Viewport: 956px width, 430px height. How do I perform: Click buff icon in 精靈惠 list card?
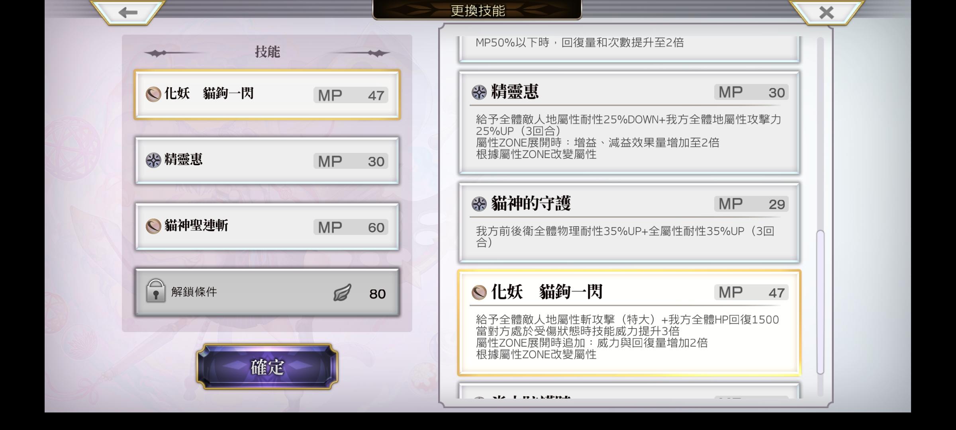click(479, 92)
